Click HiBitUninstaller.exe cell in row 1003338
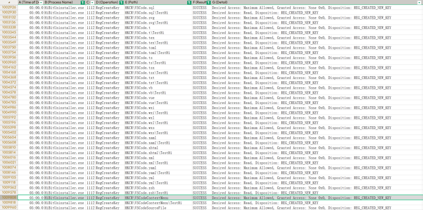This screenshot has height=210, width=423. coord(65,28)
